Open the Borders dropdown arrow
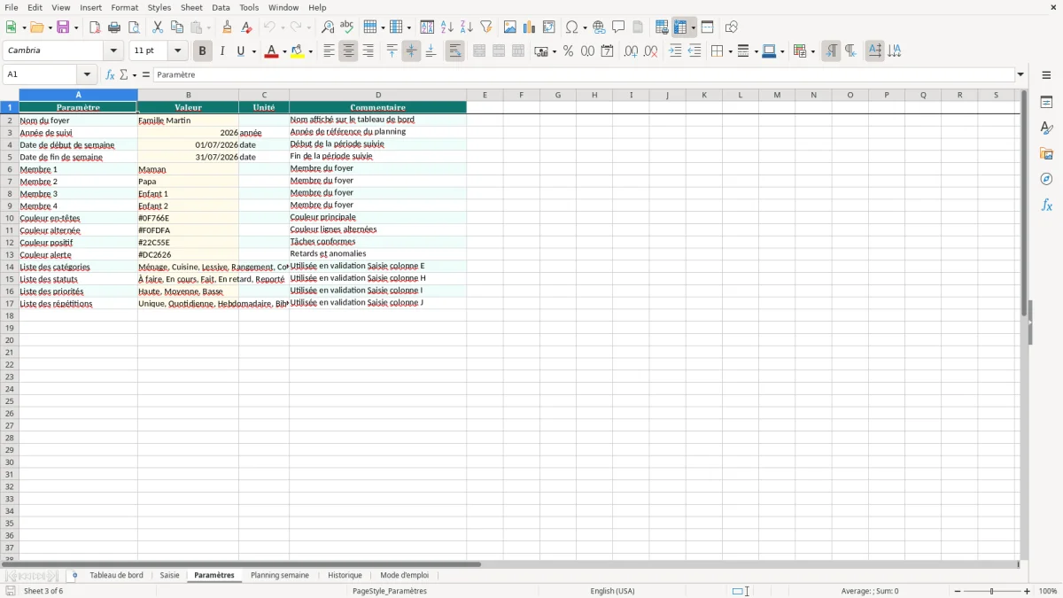The width and height of the screenshot is (1063, 598). [x=729, y=52]
